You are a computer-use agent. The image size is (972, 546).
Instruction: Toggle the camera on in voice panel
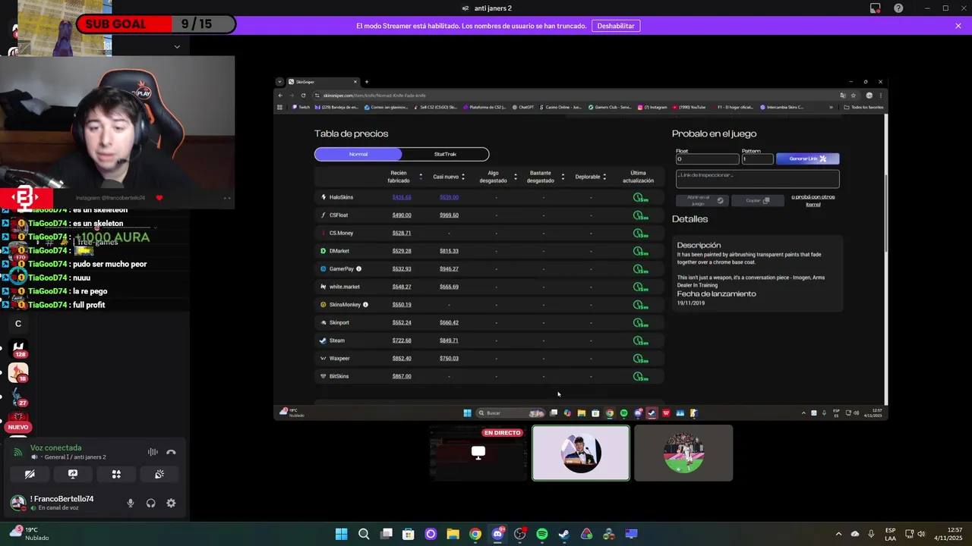30,474
